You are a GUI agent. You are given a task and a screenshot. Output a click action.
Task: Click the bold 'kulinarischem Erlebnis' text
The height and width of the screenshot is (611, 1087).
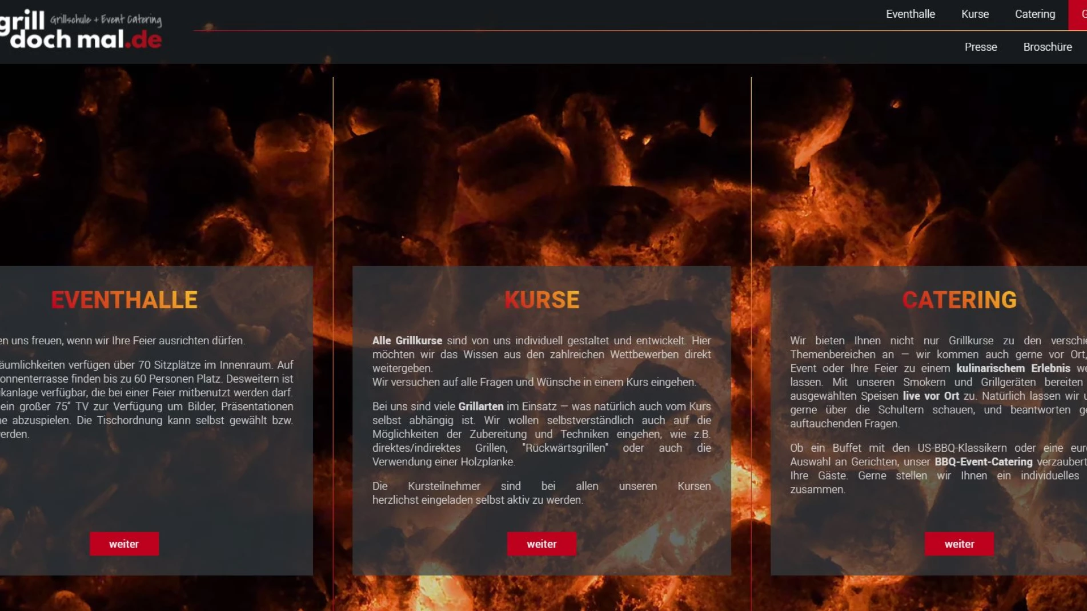1013,369
